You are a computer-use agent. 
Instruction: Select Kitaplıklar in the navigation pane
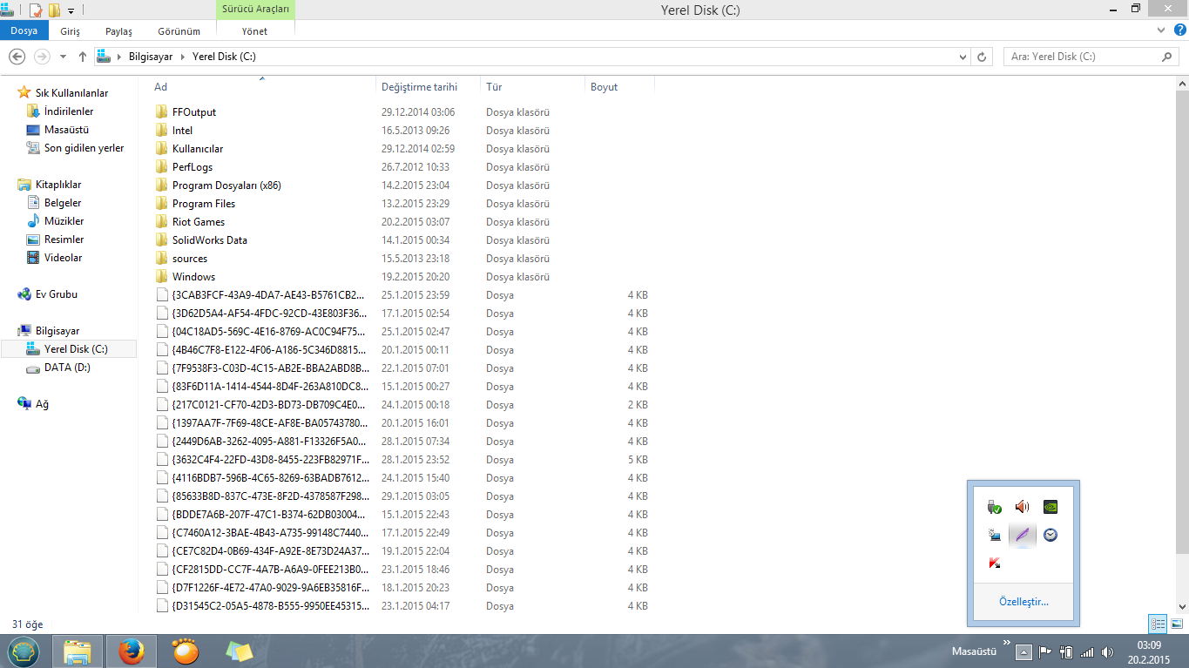(58, 185)
